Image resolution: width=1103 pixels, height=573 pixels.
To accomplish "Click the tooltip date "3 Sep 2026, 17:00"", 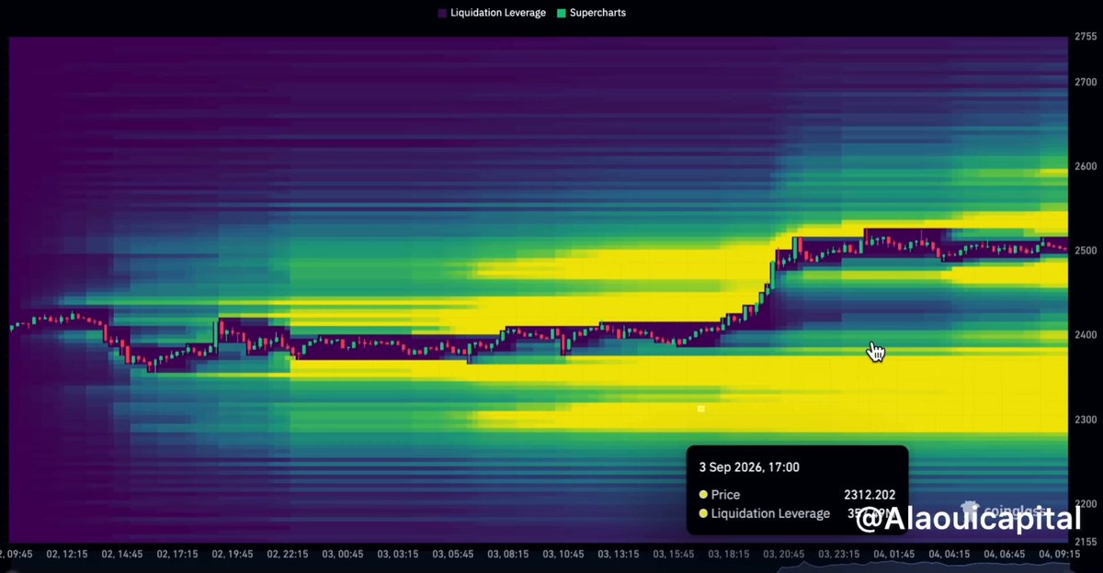I will point(749,466).
